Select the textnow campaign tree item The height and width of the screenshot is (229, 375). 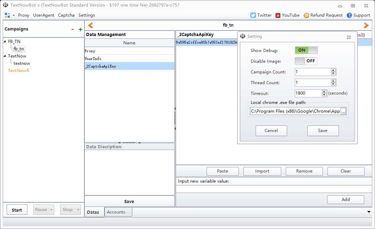coord(22,63)
